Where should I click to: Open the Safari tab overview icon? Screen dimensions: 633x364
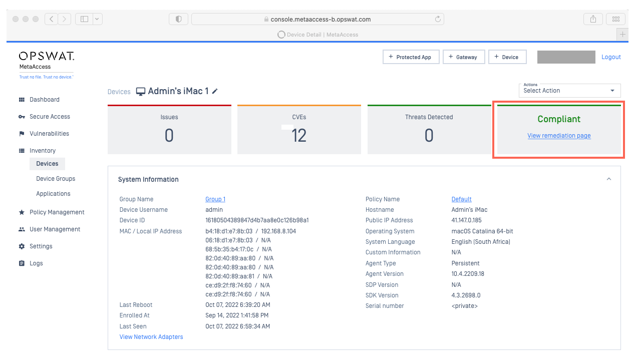[x=616, y=19]
